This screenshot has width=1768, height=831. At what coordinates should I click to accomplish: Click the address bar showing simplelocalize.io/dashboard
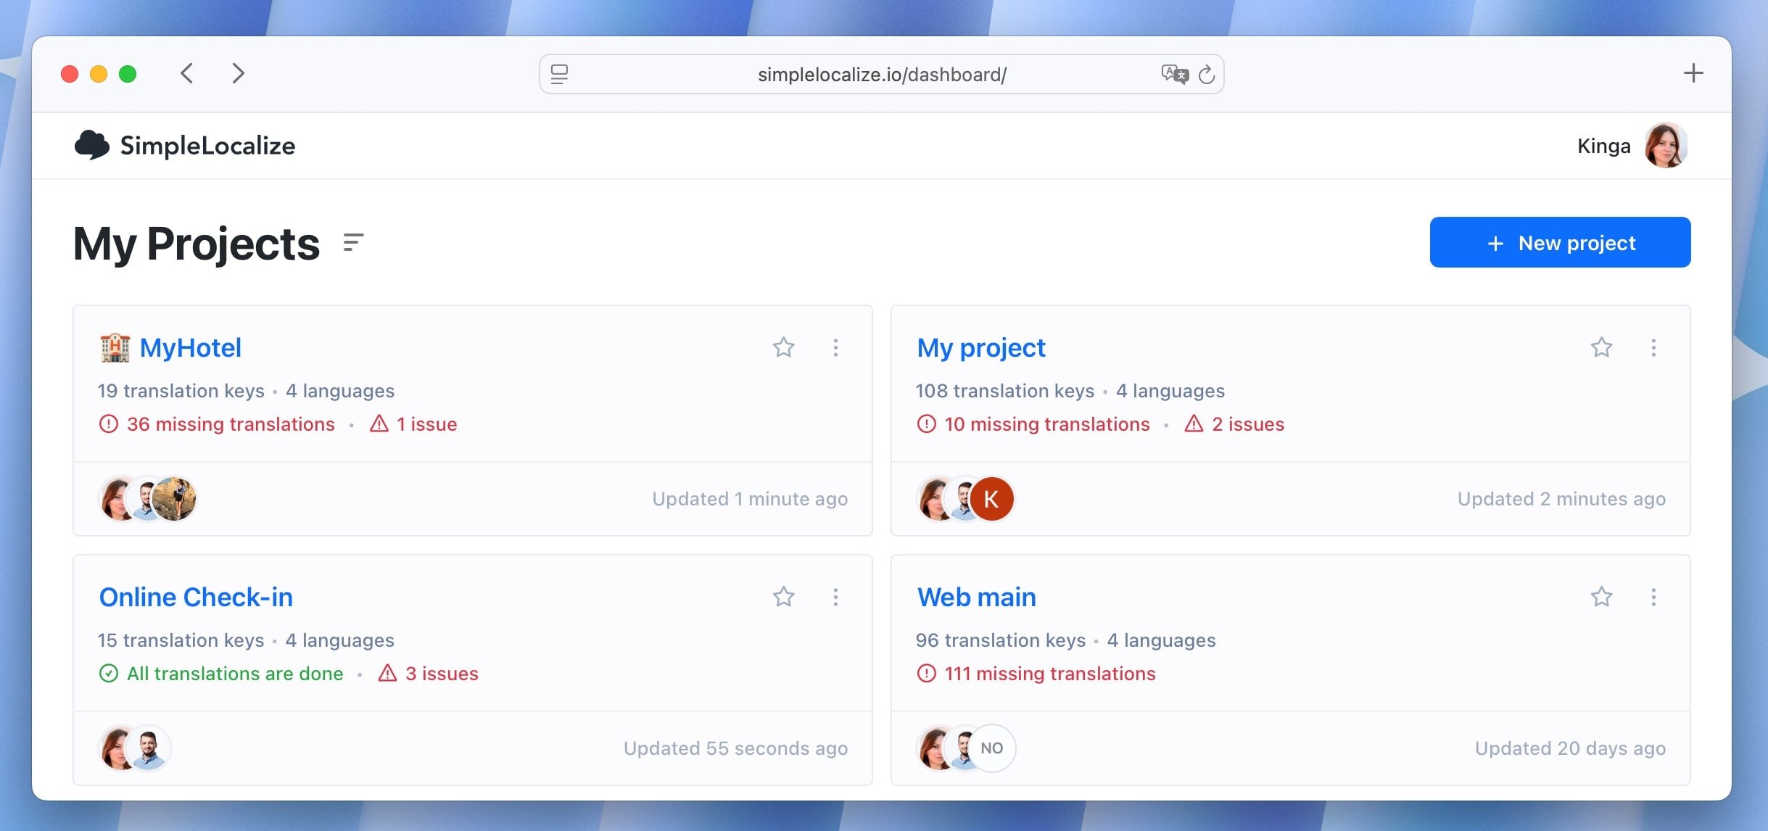[881, 73]
